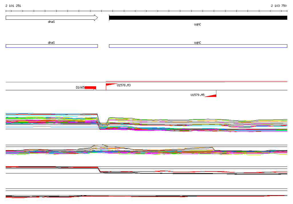The width and height of the screenshot is (293, 204).
Task: Click the U1579.M5 text label
Action: tap(197, 95)
